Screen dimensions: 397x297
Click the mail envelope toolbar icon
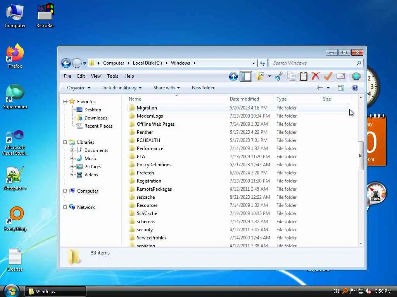[x=341, y=76]
